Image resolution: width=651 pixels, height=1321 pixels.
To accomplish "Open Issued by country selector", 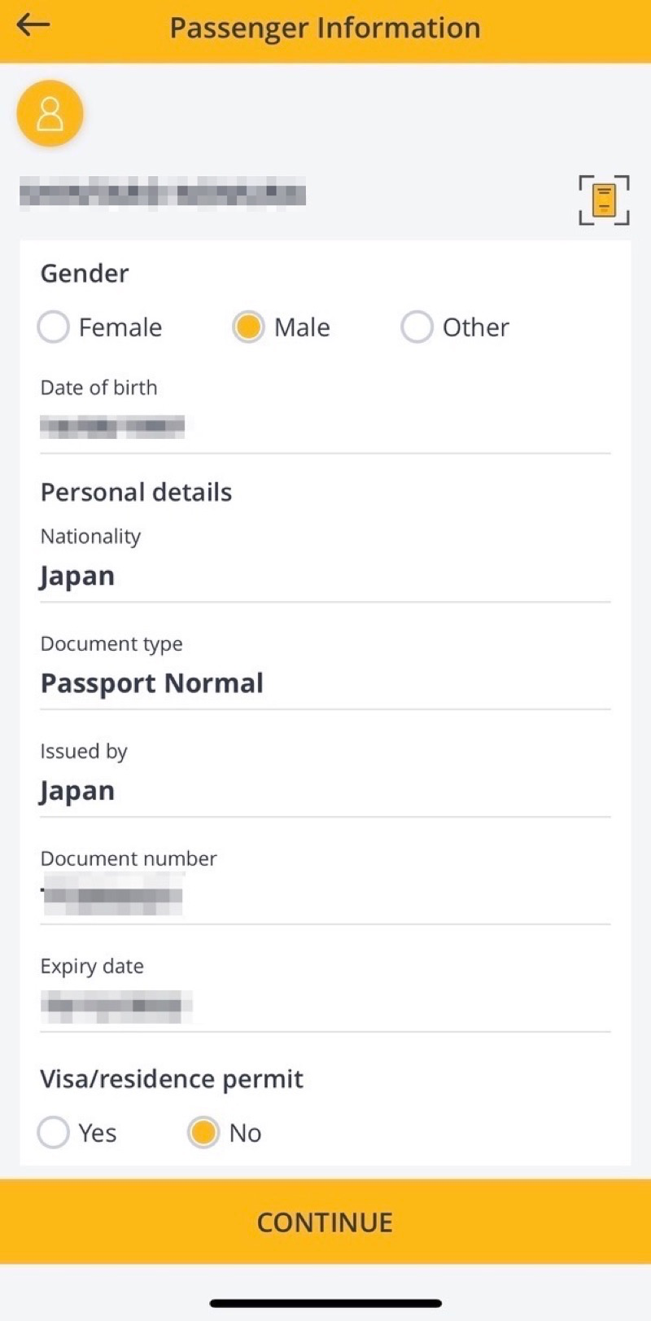I will 325,792.
